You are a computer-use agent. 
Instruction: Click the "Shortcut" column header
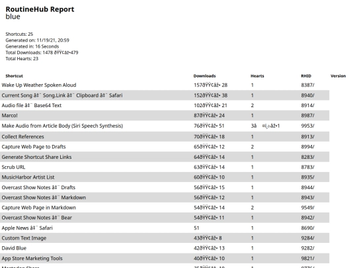point(14,76)
